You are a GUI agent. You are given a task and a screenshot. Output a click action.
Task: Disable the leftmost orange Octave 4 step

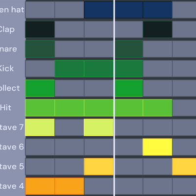tap(40, 186)
